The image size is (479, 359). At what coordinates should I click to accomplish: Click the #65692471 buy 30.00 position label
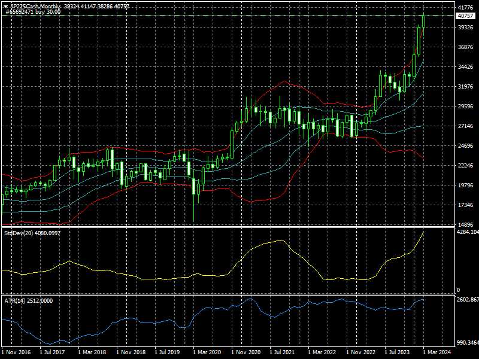[33, 11]
